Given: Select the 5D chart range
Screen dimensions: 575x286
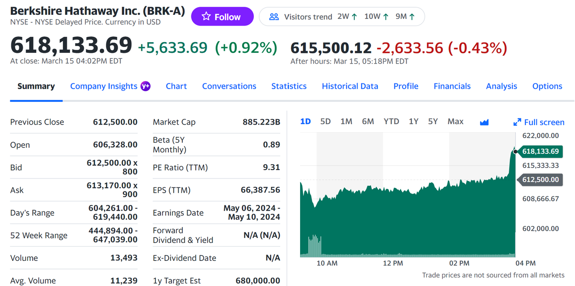Looking at the screenshot, I should tap(325, 121).
